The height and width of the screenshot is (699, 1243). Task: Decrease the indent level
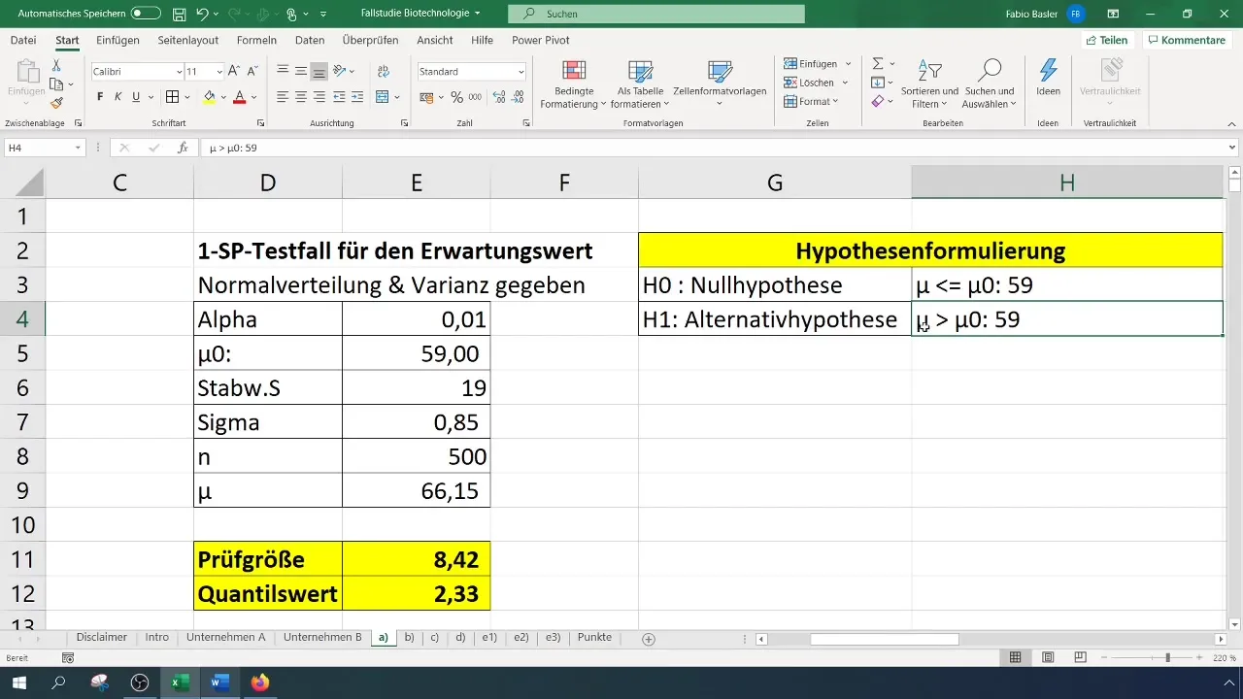pyautogui.click(x=340, y=97)
